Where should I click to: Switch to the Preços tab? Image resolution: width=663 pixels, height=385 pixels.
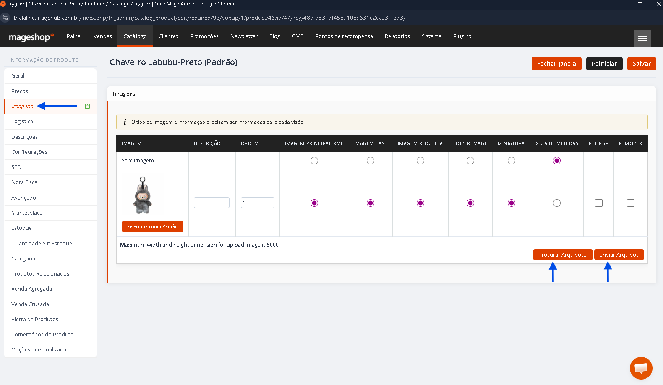[50, 91]
